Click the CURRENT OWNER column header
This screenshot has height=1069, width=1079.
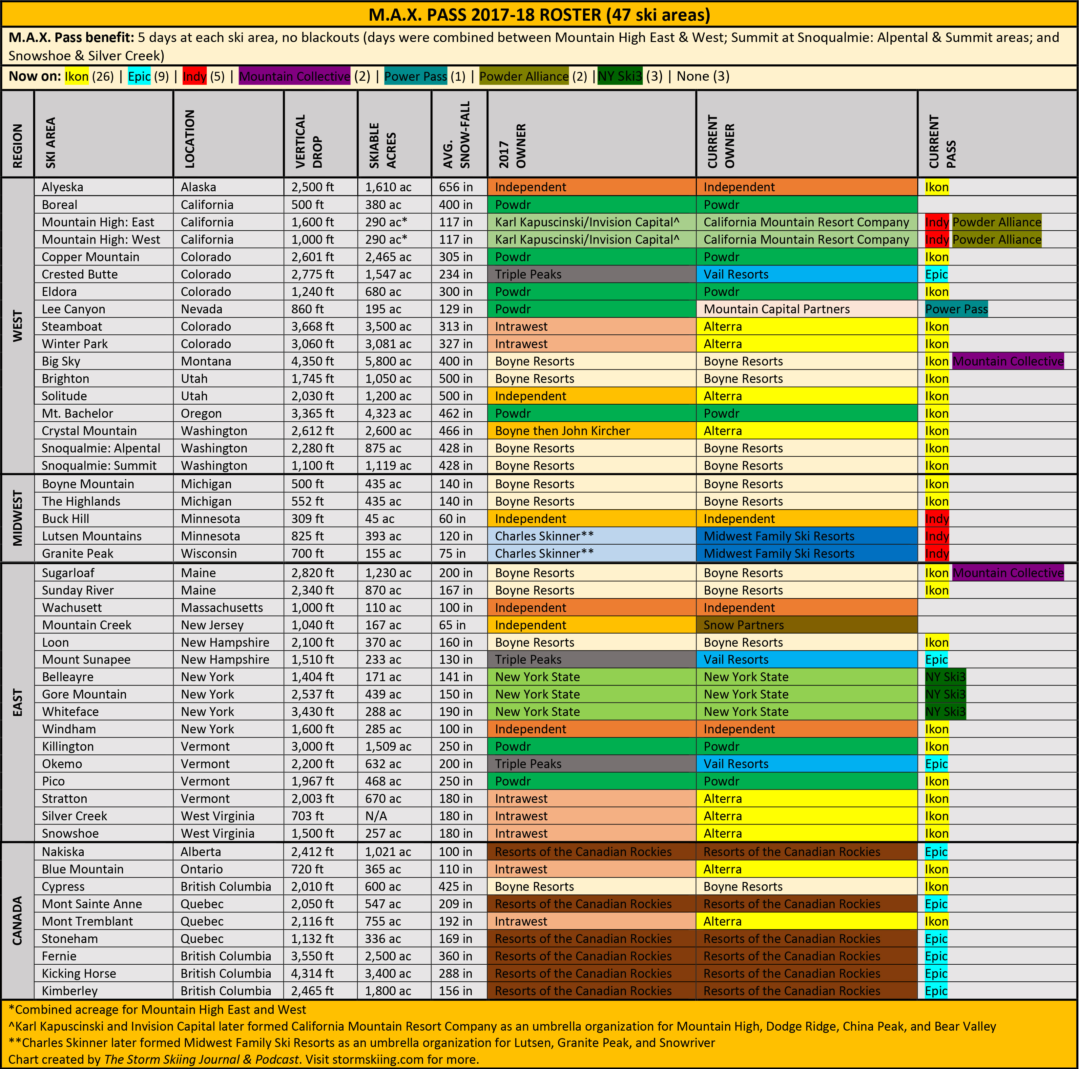coord(721,142)
